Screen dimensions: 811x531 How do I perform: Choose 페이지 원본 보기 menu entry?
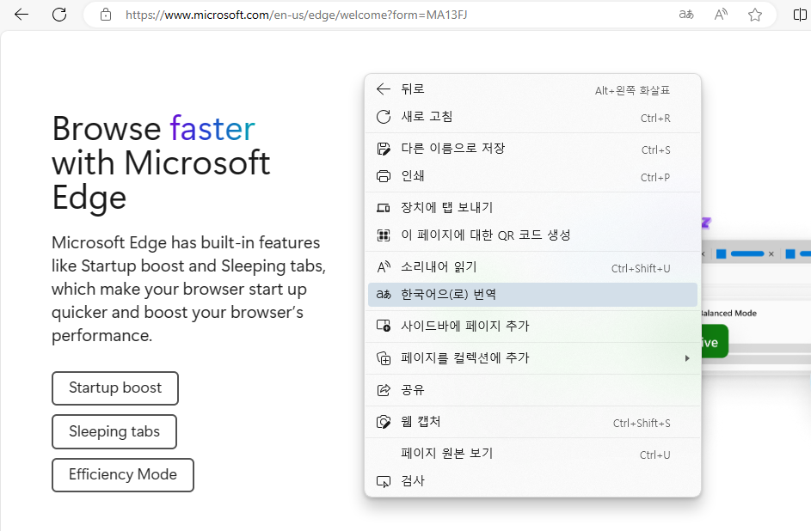coord(532,454)
